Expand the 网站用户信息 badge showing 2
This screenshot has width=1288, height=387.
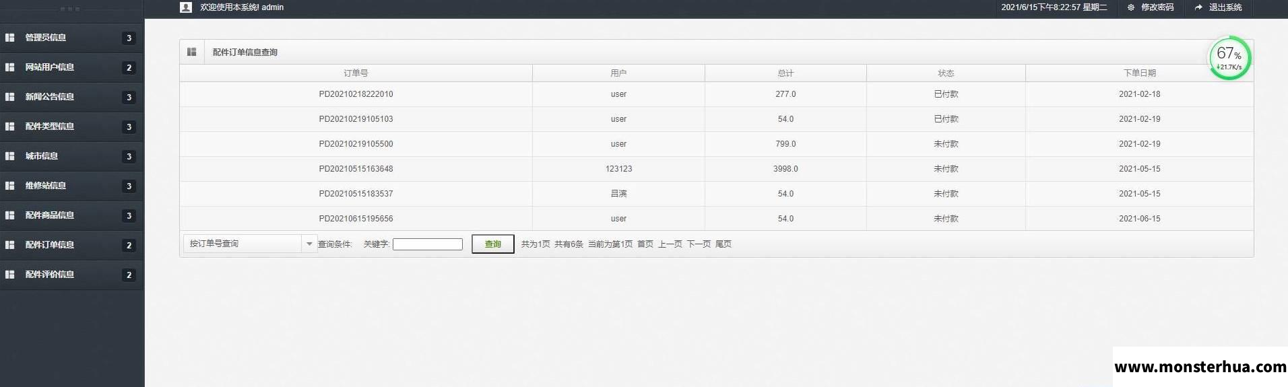129,68
